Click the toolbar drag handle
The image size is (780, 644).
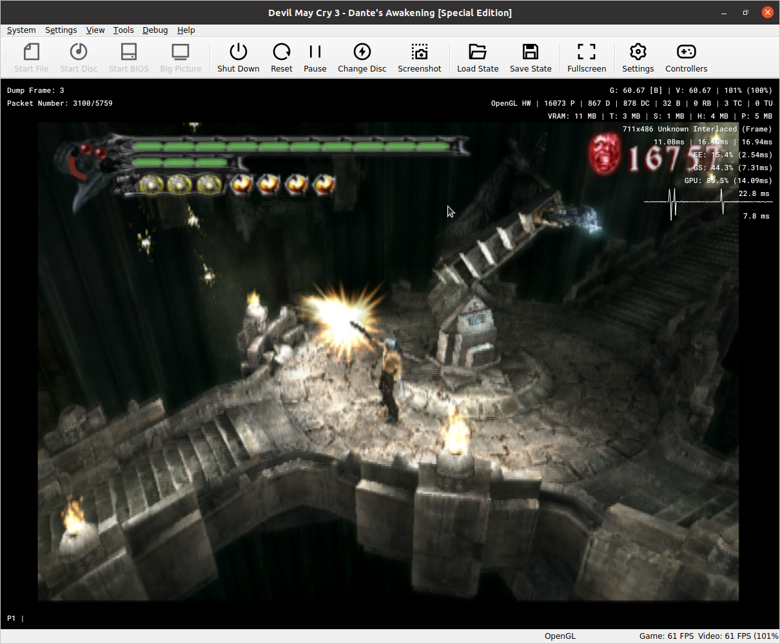[5, 58]
